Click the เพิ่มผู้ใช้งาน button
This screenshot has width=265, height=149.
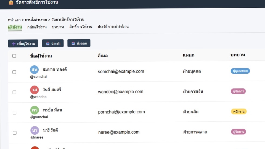click(x=23, y=44)
